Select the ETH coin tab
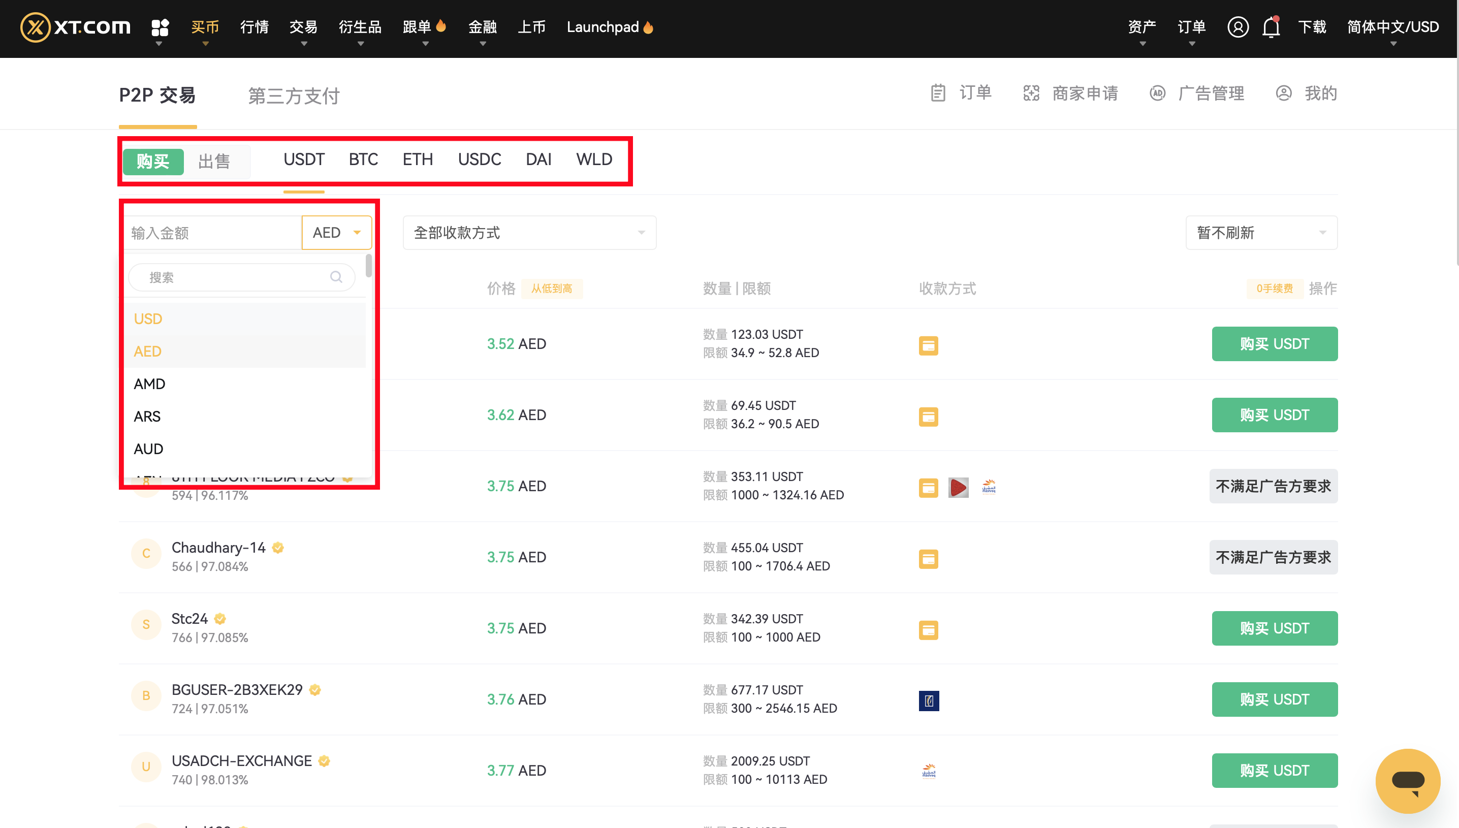This screenshot has width=1459, height=828. pos(418,159)
